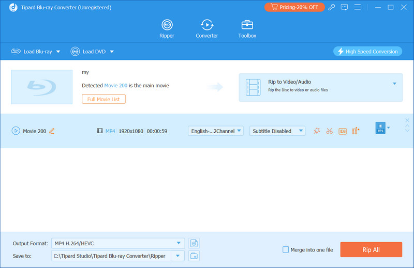Open the Toolbox tab
Screen dimensions: 414x268
click(x=247, y=29)
